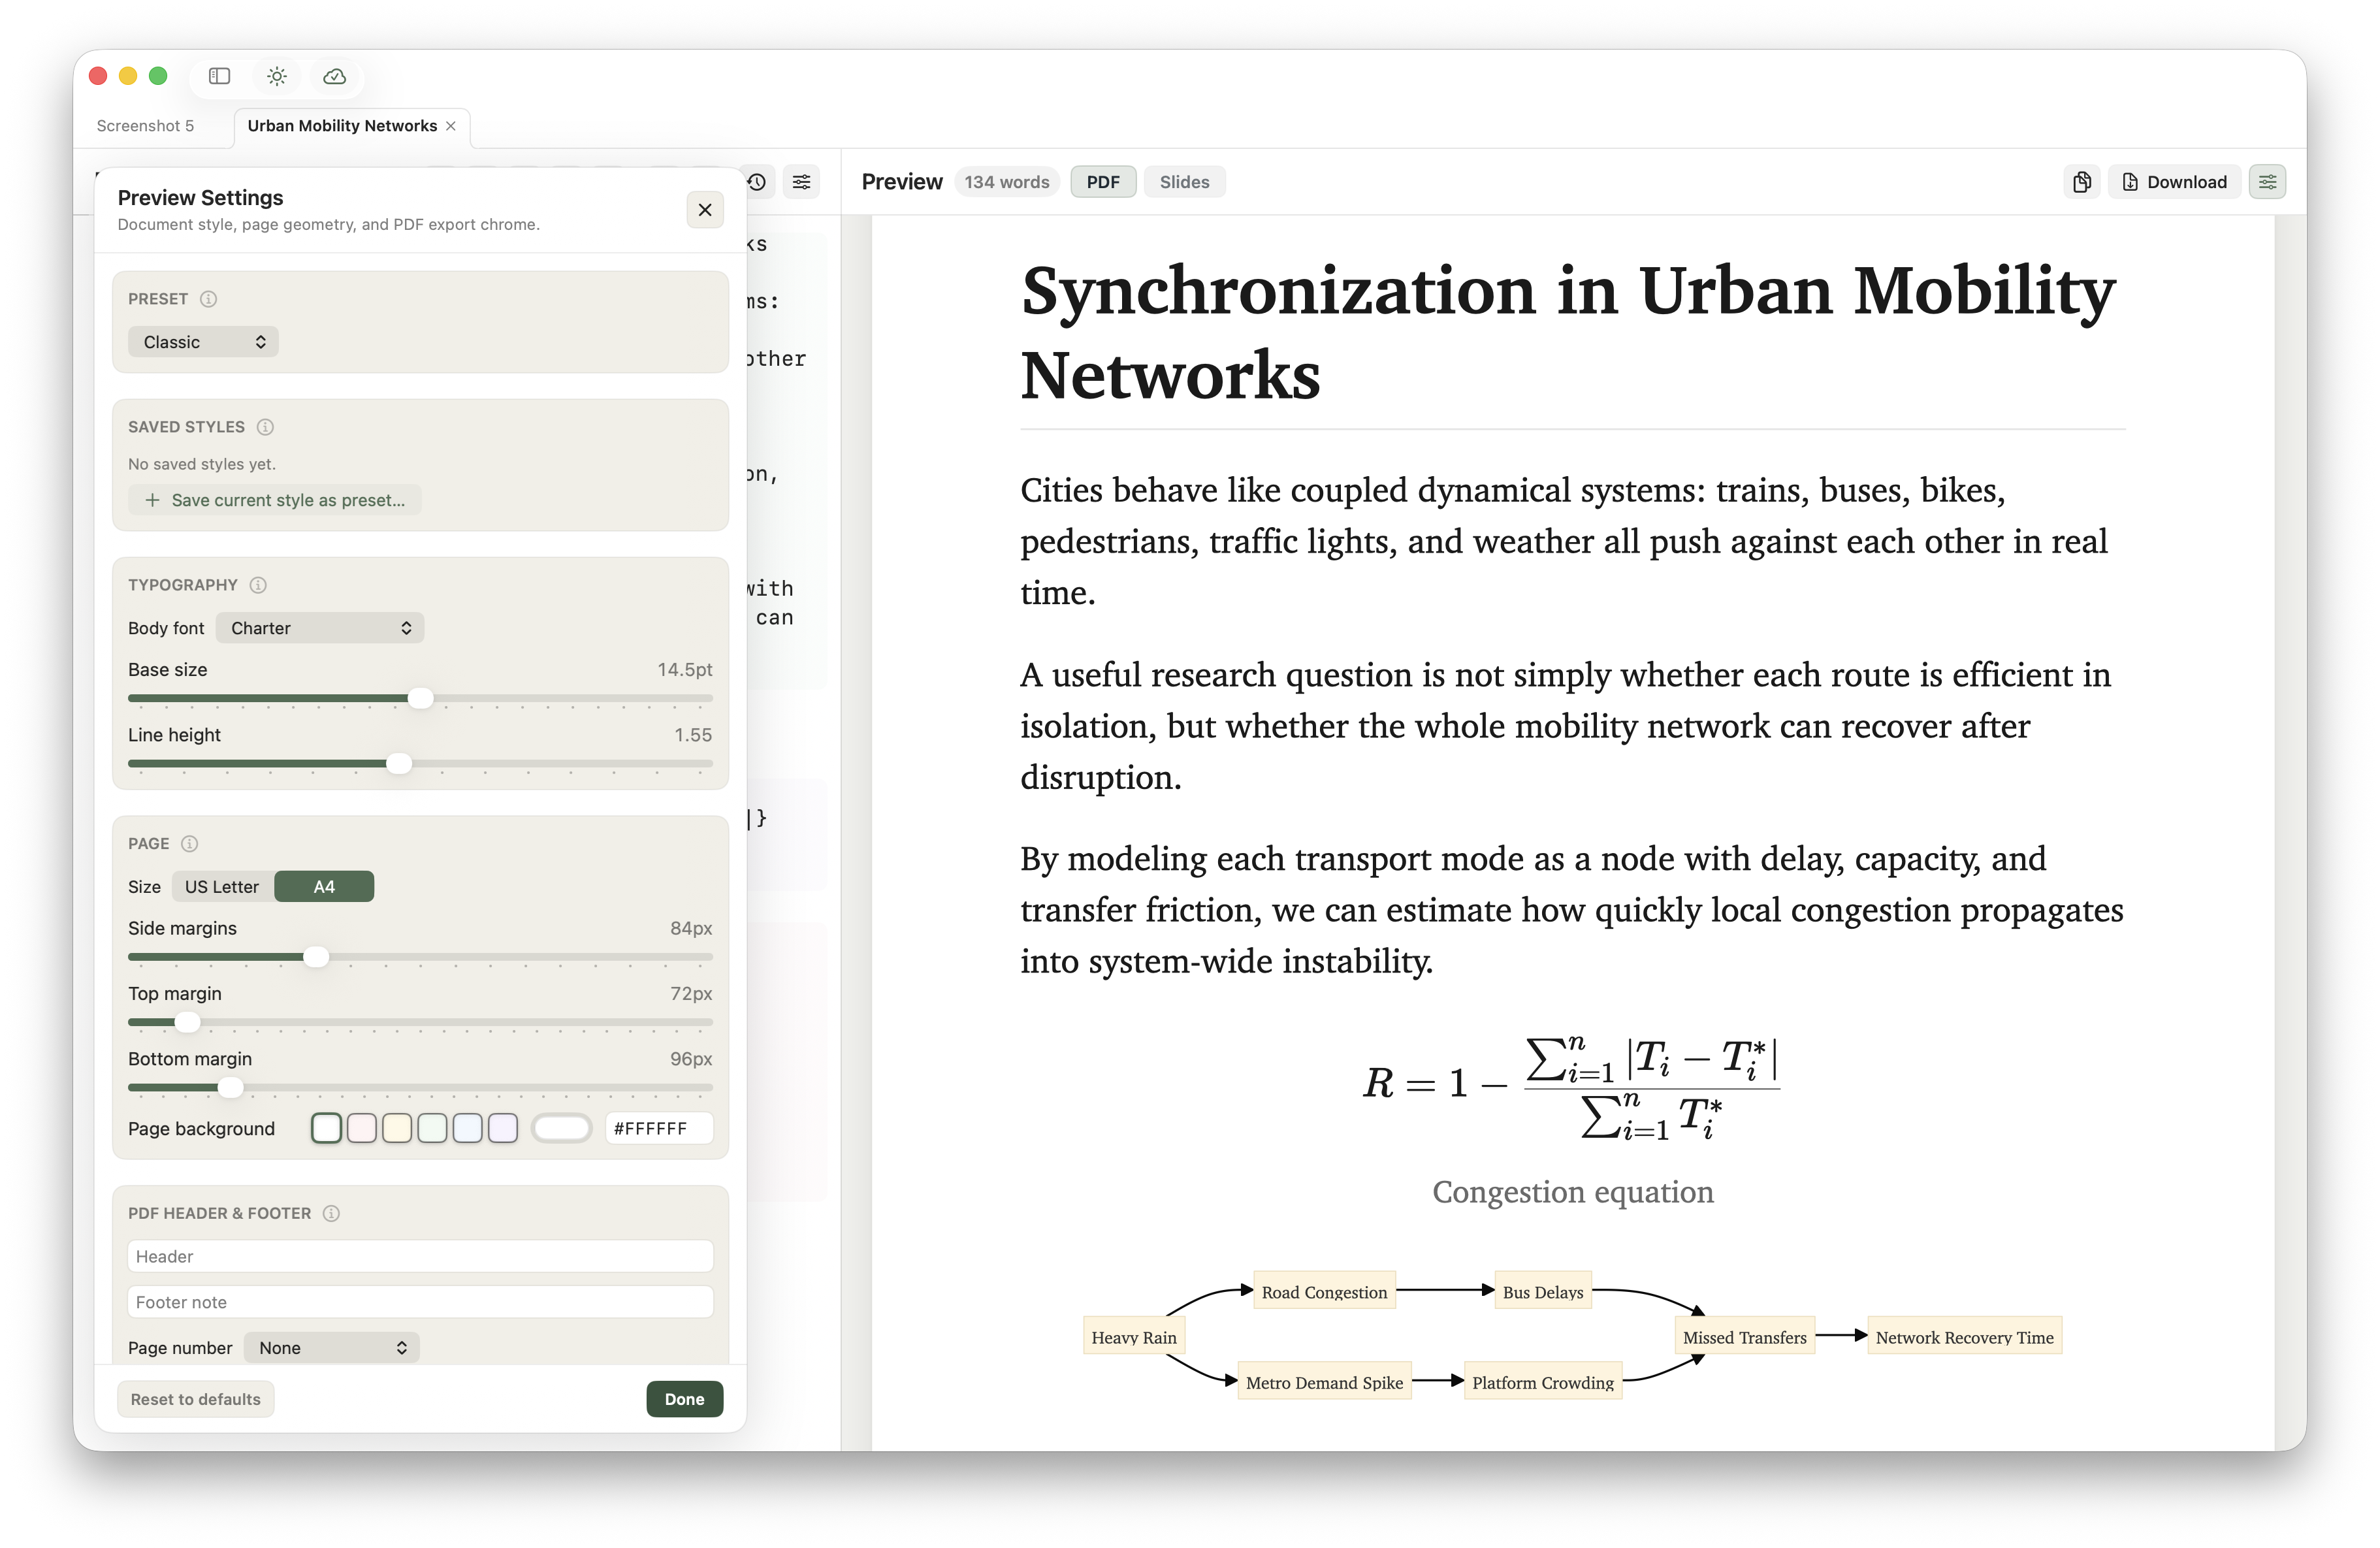
Task: Select A4 page size
Action: click(x=324, y=887)
